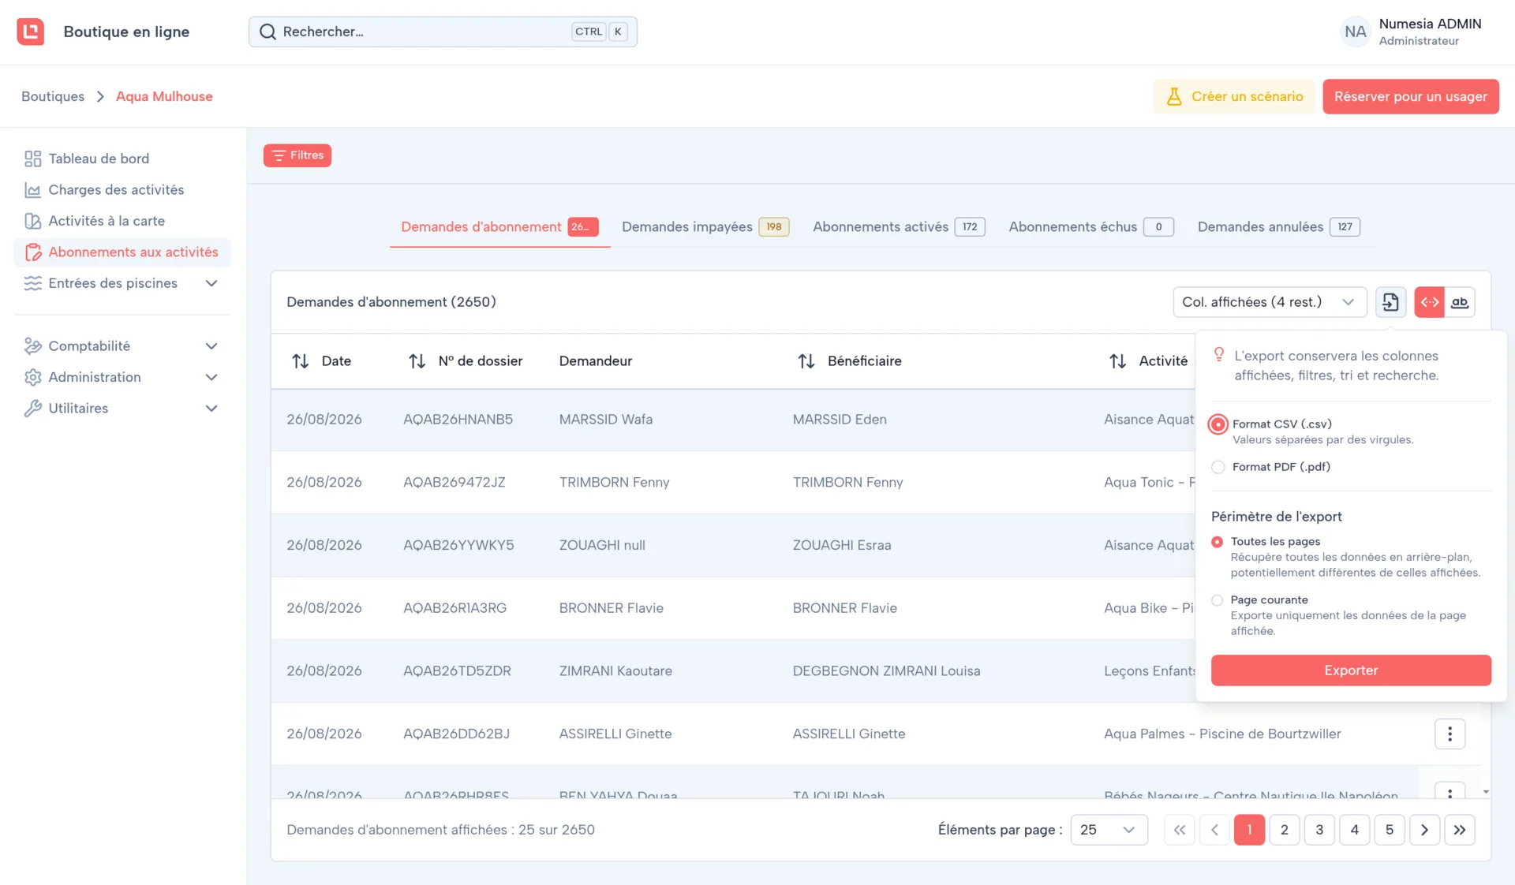The width and height of the screenshot is (1515, 885).
Task: Click the breadcrumb chevron separator
Action: 100,96
